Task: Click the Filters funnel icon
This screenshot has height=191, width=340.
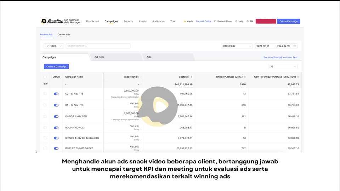Action: coord(47,46)
